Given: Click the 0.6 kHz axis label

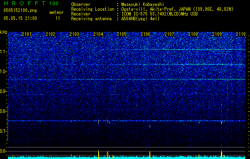Looking at the screenshot, I should pos(4,151).
